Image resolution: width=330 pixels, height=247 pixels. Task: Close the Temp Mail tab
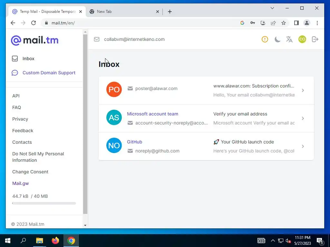[x=80, y=12]
